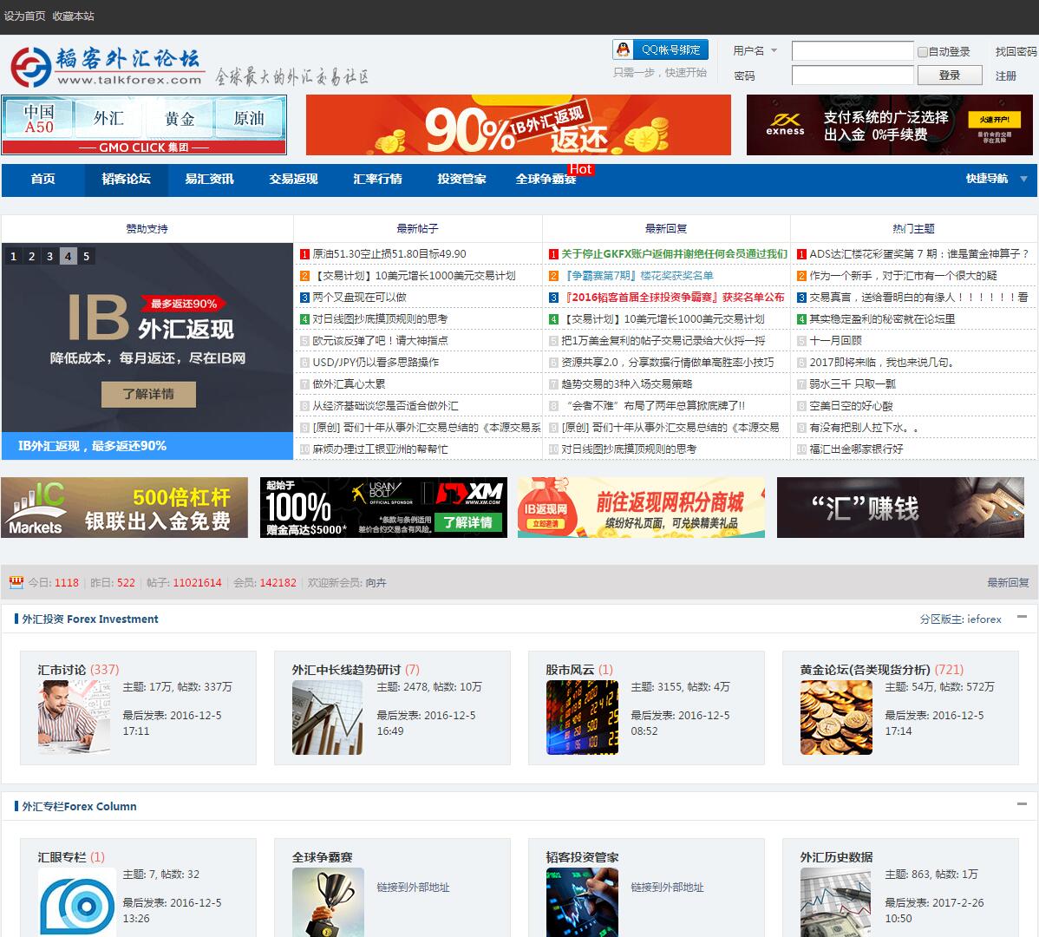Open 全球争霸赛 Hot navigation tab
Viewport: 1039px width, 937px height.
click(546, 179)
